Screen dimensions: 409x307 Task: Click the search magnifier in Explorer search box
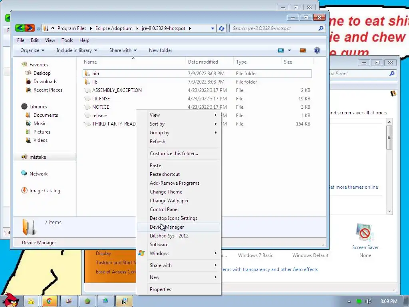coord(321,28)
